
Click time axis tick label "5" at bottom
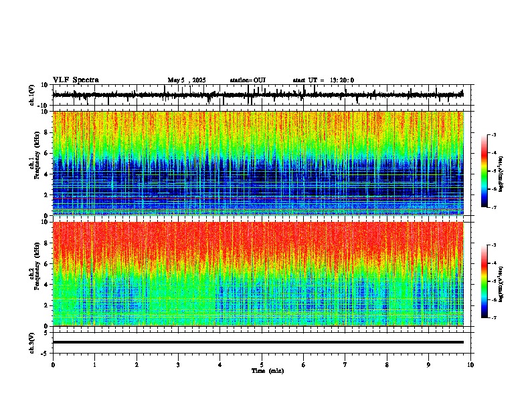(x=262, y=365)
